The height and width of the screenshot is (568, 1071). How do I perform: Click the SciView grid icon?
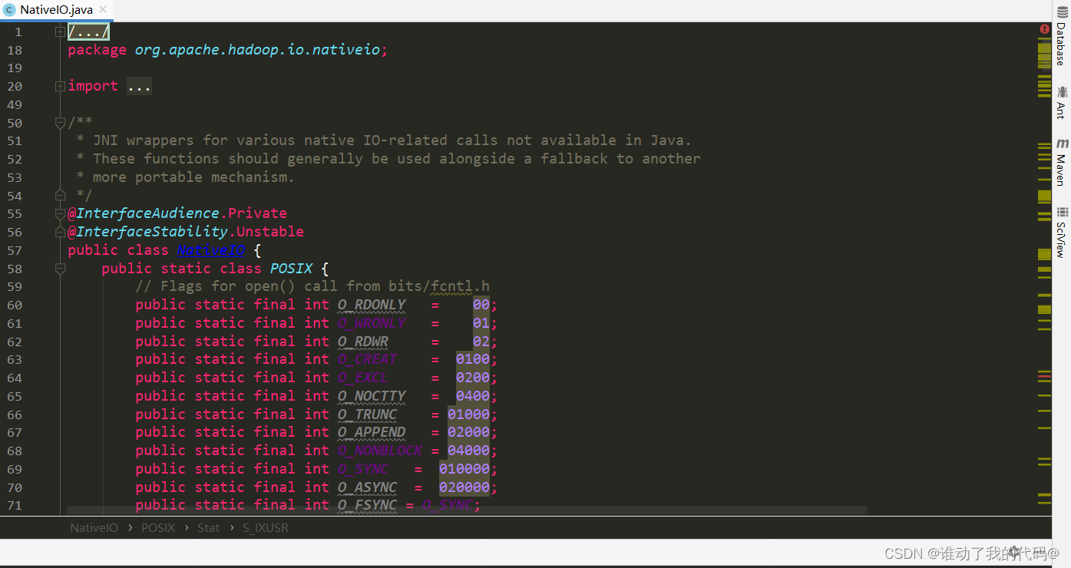(1062, 213)
